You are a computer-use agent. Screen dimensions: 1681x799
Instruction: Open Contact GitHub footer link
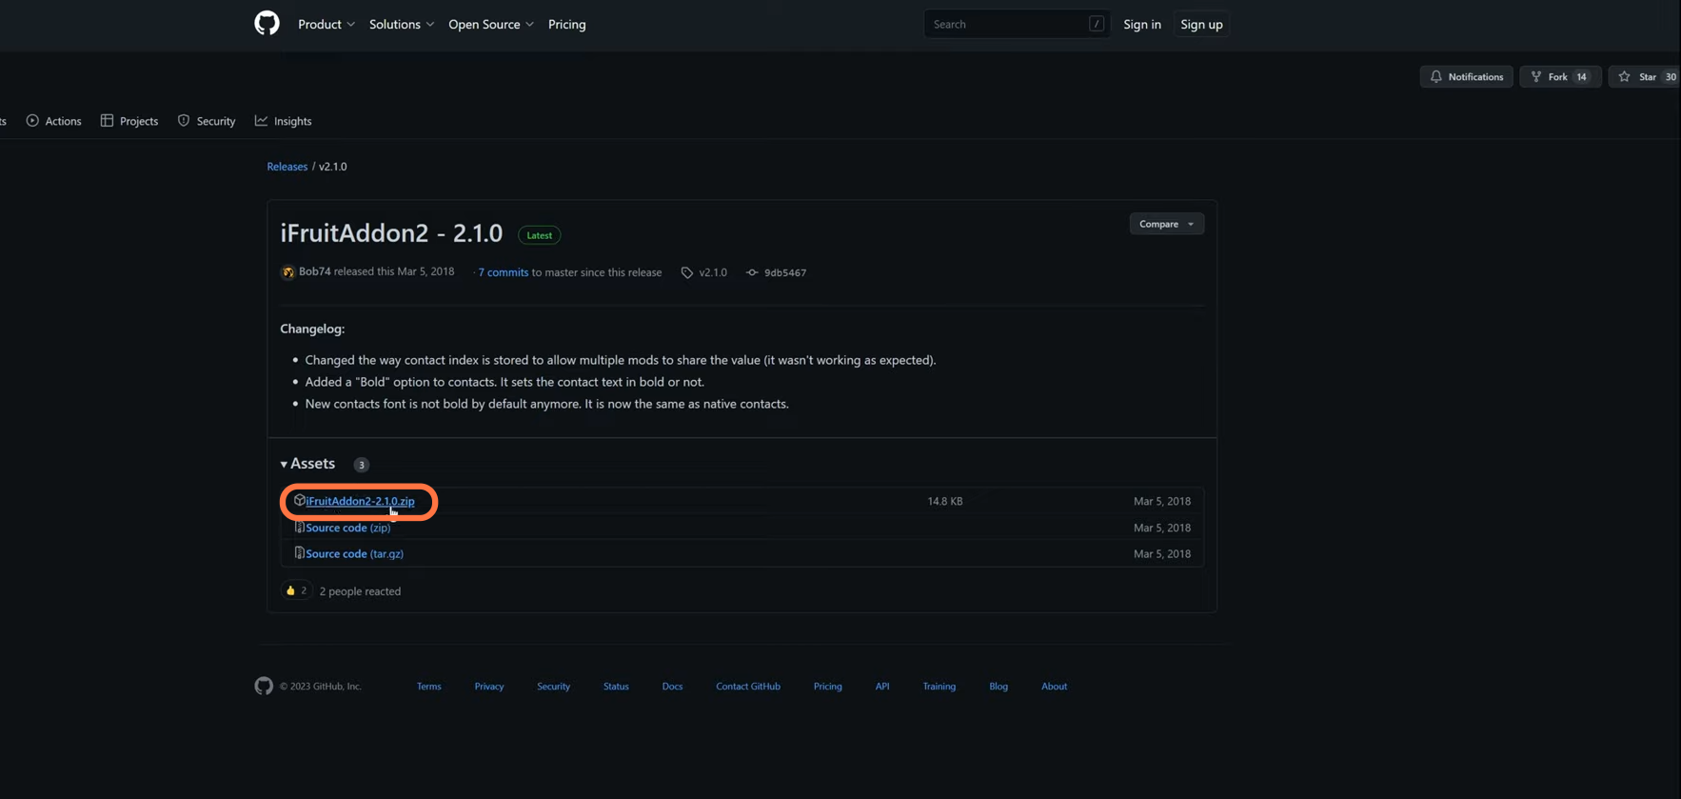748,686
